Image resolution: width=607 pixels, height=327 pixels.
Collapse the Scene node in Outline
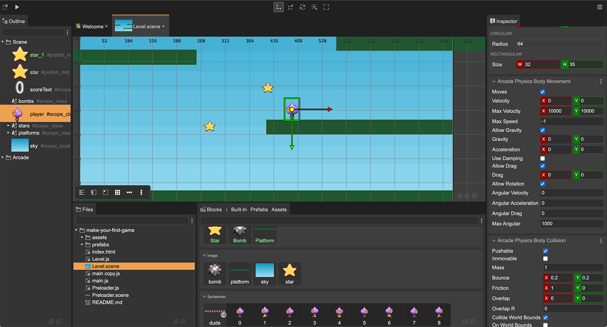click(x=3, y=42)
